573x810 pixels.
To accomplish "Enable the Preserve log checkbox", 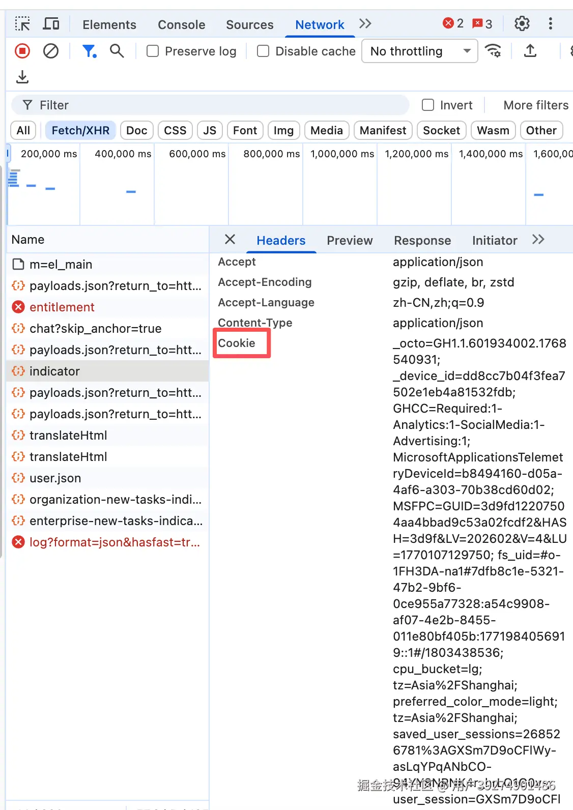I will point(153,51).
